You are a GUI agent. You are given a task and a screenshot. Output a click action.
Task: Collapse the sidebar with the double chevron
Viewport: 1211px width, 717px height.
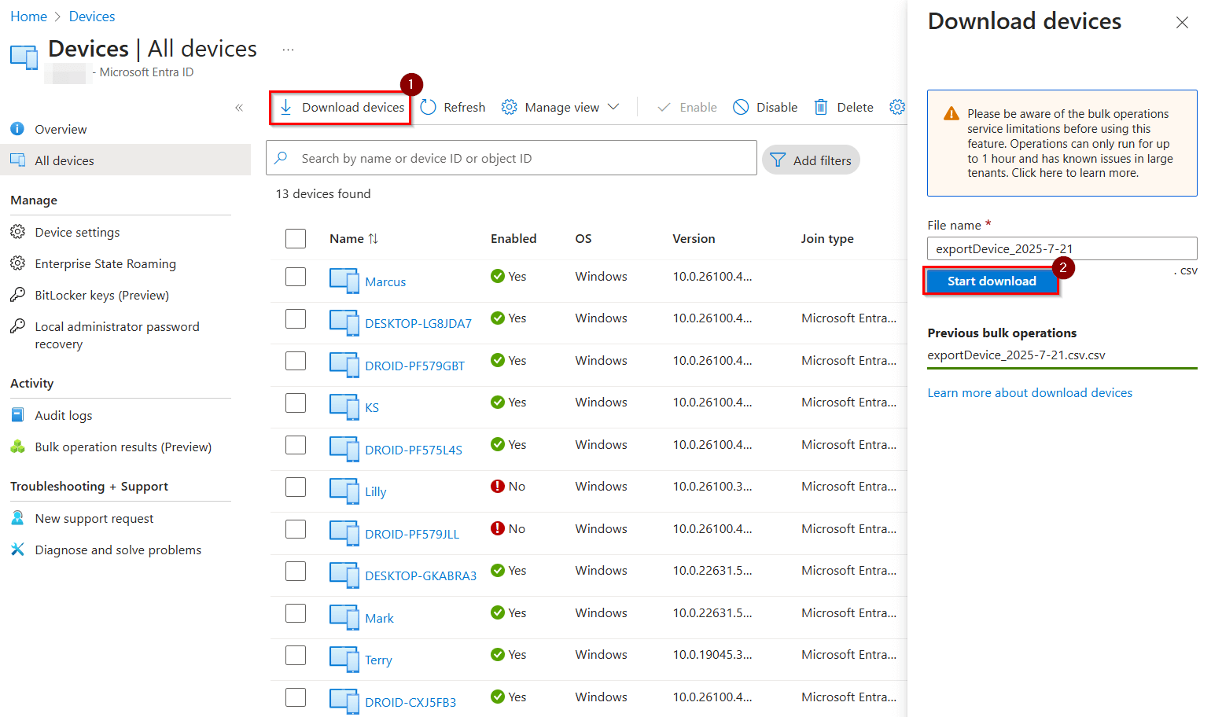[x=239, y=108]
